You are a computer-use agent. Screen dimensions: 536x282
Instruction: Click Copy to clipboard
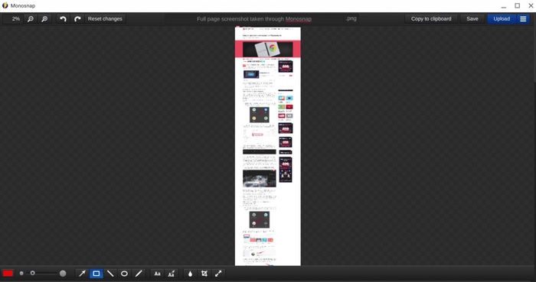pyautogui.click(x=431, y=19)
